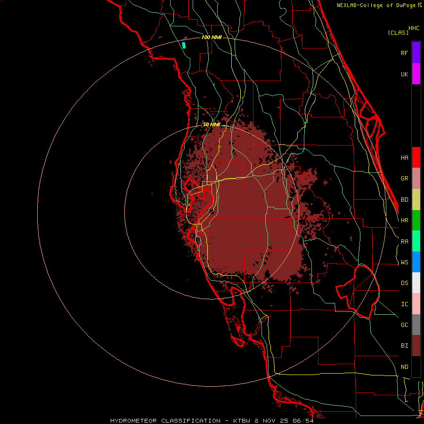Select the DS white legend swatch
The image size is (424, 424).
[x=416, y=283]
